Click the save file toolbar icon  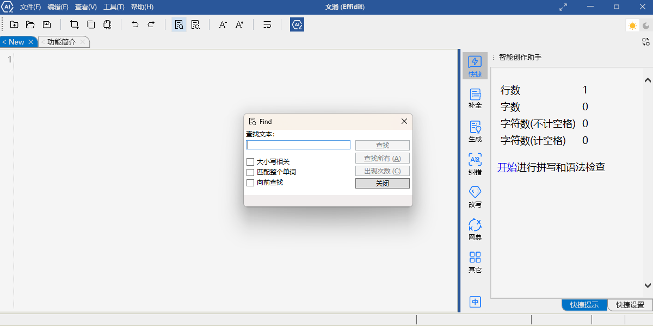(47, 24)
